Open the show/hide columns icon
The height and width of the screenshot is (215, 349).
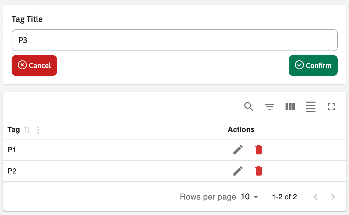click(x=290, y=107)
